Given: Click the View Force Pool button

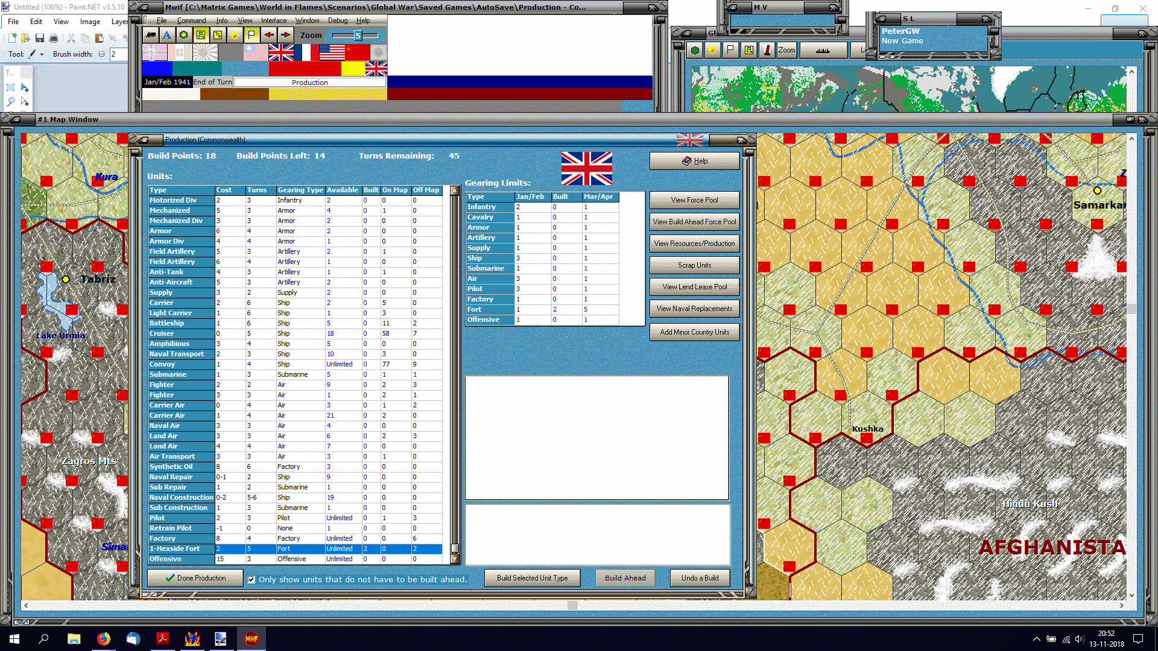Looking at the screenshot, I should click(x=694, y=200).
